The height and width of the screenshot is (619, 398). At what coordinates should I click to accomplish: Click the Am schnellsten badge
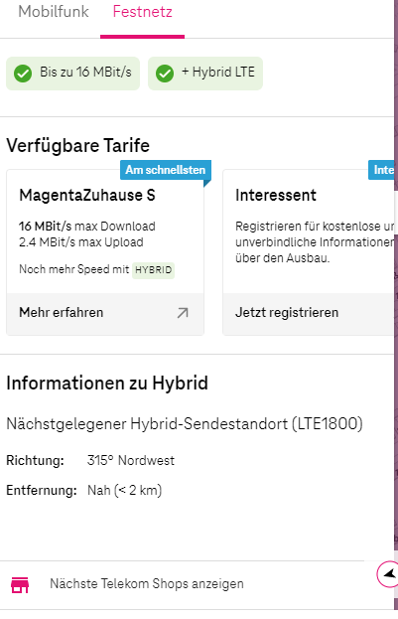coord(166,170)
